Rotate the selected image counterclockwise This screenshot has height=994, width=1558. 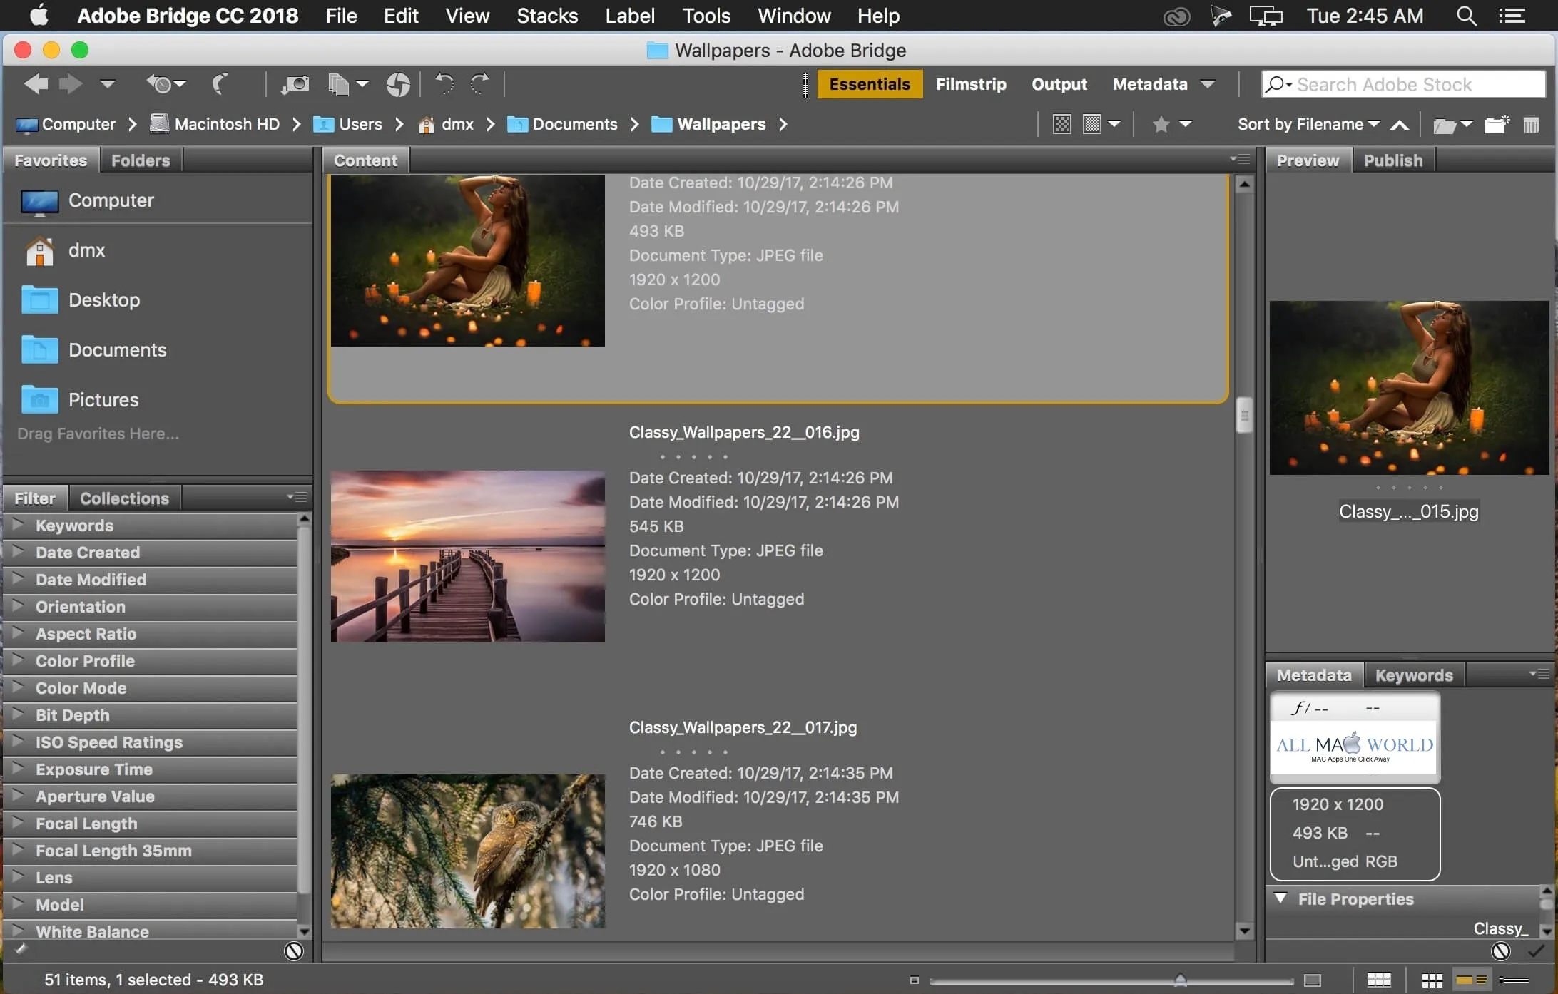[444, 84]
